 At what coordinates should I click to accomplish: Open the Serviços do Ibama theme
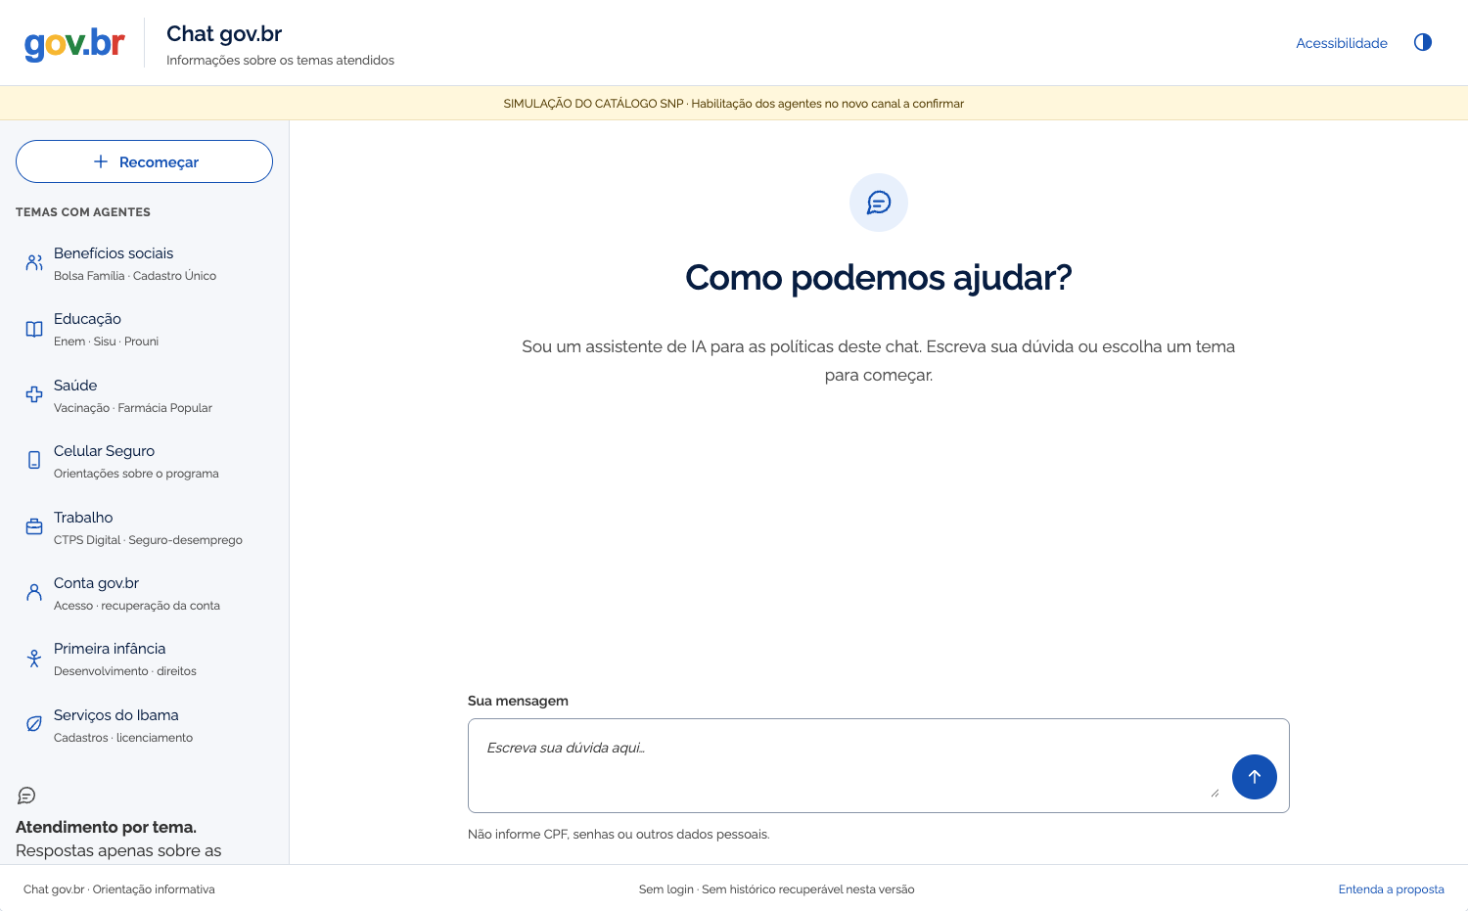[x=144, y=725]
